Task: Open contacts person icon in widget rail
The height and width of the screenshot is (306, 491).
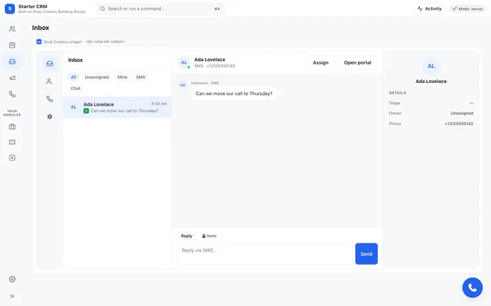Action: [49, 82]
